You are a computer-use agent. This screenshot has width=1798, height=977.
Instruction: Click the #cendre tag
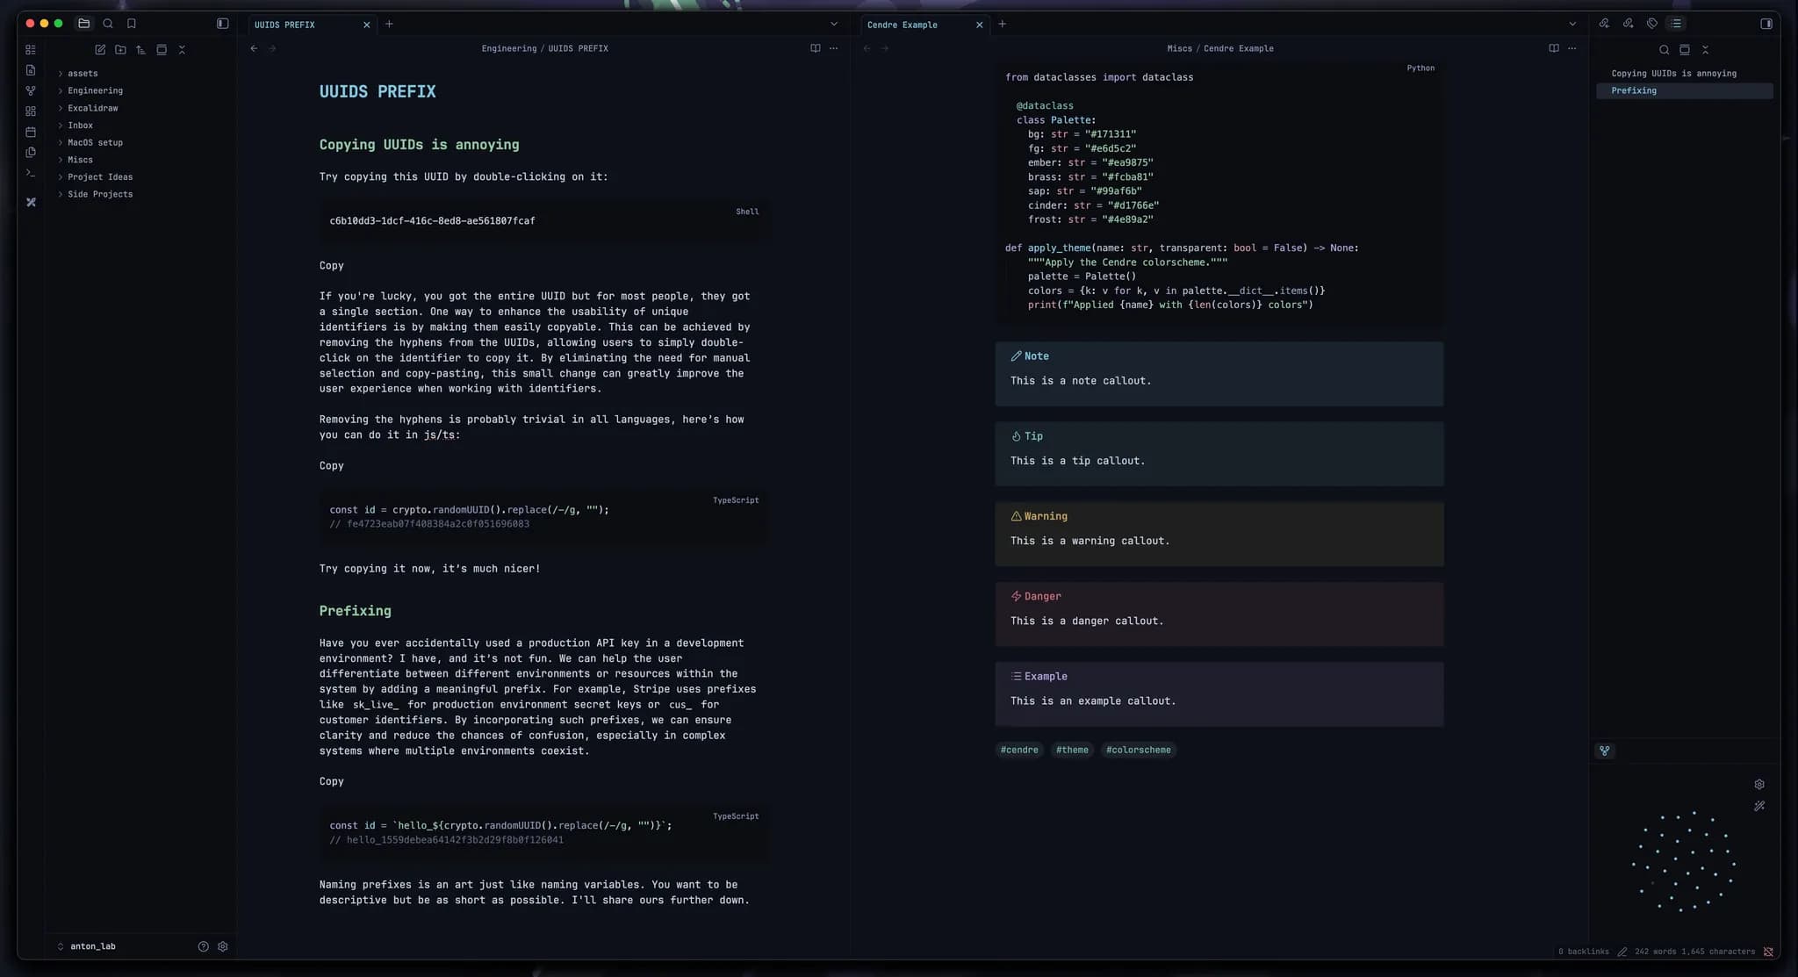coord(1018,750)
